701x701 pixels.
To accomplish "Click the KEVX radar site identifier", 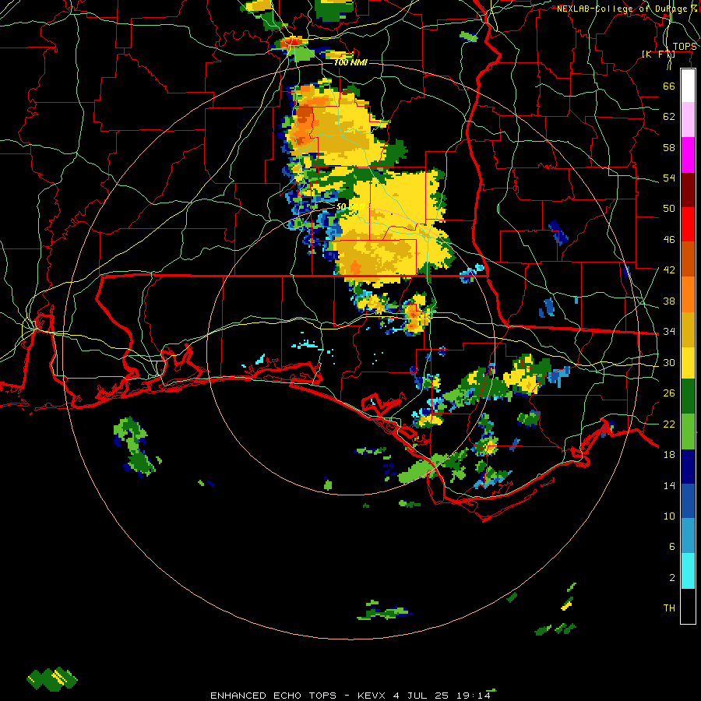I will 373,696.
